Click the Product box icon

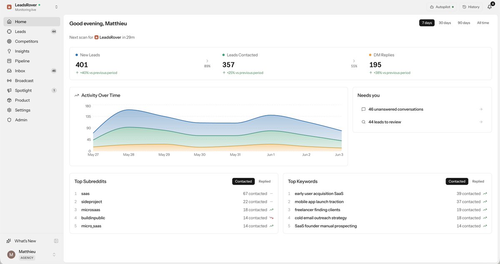pyautogui.click(x=9, y=100)
